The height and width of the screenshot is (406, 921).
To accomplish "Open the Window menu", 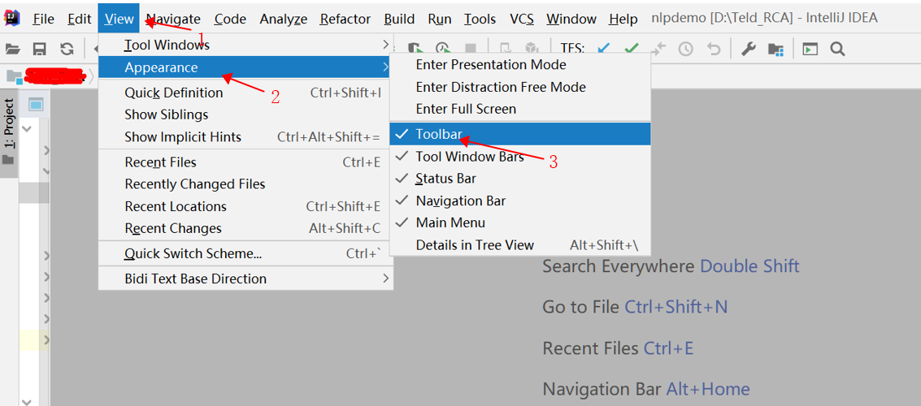I will tap(571, 19).
